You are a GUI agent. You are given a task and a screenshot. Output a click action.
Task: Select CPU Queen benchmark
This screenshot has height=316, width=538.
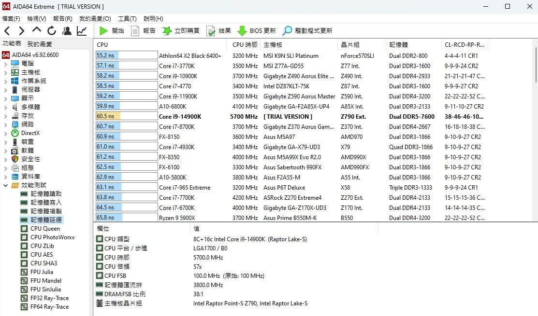[45, 228]
